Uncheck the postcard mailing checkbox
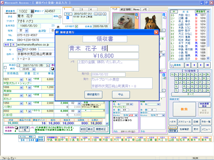214x160 pixels. 76,26
